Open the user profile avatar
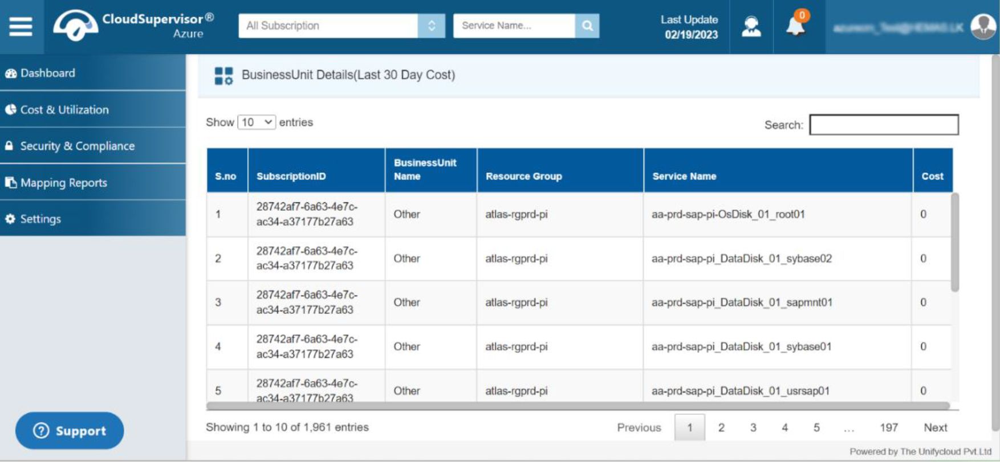Image resolution: width=1000 pixels, height=462 pixels. tap(983, 27)
